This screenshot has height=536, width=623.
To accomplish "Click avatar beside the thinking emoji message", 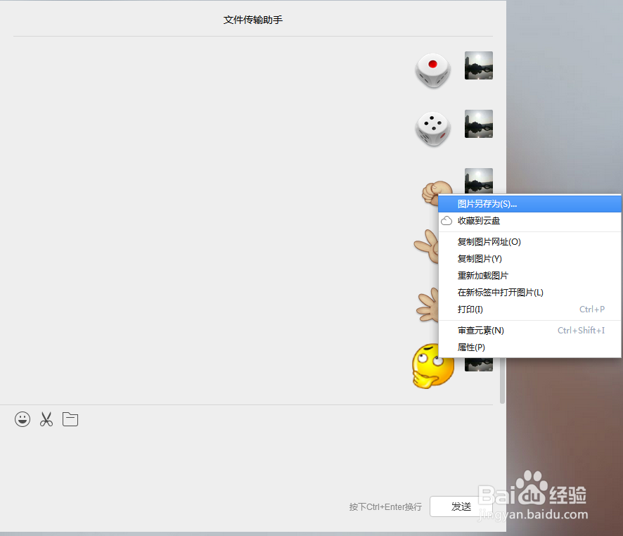I will tap(479, 365).
